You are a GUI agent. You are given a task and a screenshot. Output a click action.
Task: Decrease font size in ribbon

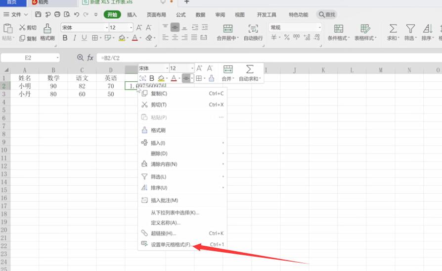(x=148, y=27)
